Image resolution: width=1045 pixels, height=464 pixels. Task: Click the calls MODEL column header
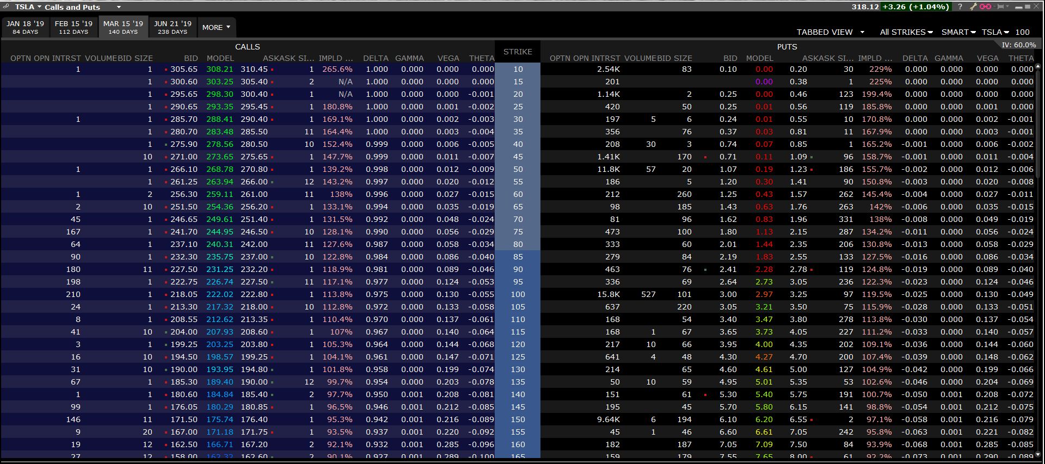(x=220, y=58)
